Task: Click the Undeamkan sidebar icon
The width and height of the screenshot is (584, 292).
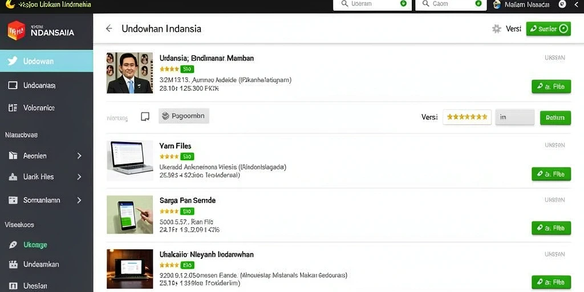Action: (13, 265)
